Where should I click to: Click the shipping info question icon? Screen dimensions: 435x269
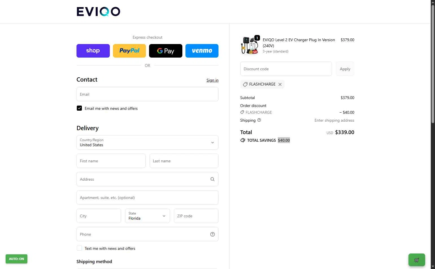click(x=259, y=120)
